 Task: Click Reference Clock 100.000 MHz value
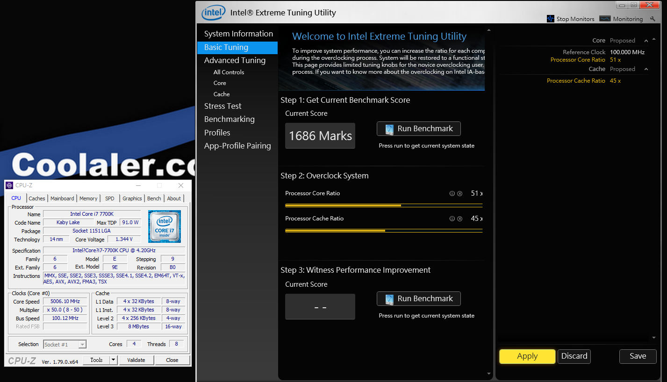(627, 52)
